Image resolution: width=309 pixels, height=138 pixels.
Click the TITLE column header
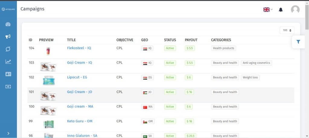pyautogui.click(x=71, y=40)
